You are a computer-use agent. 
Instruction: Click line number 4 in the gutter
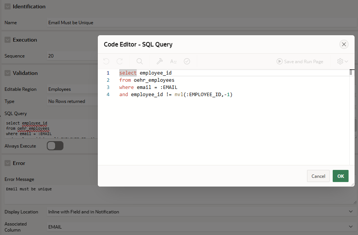(x=108, y=95)
